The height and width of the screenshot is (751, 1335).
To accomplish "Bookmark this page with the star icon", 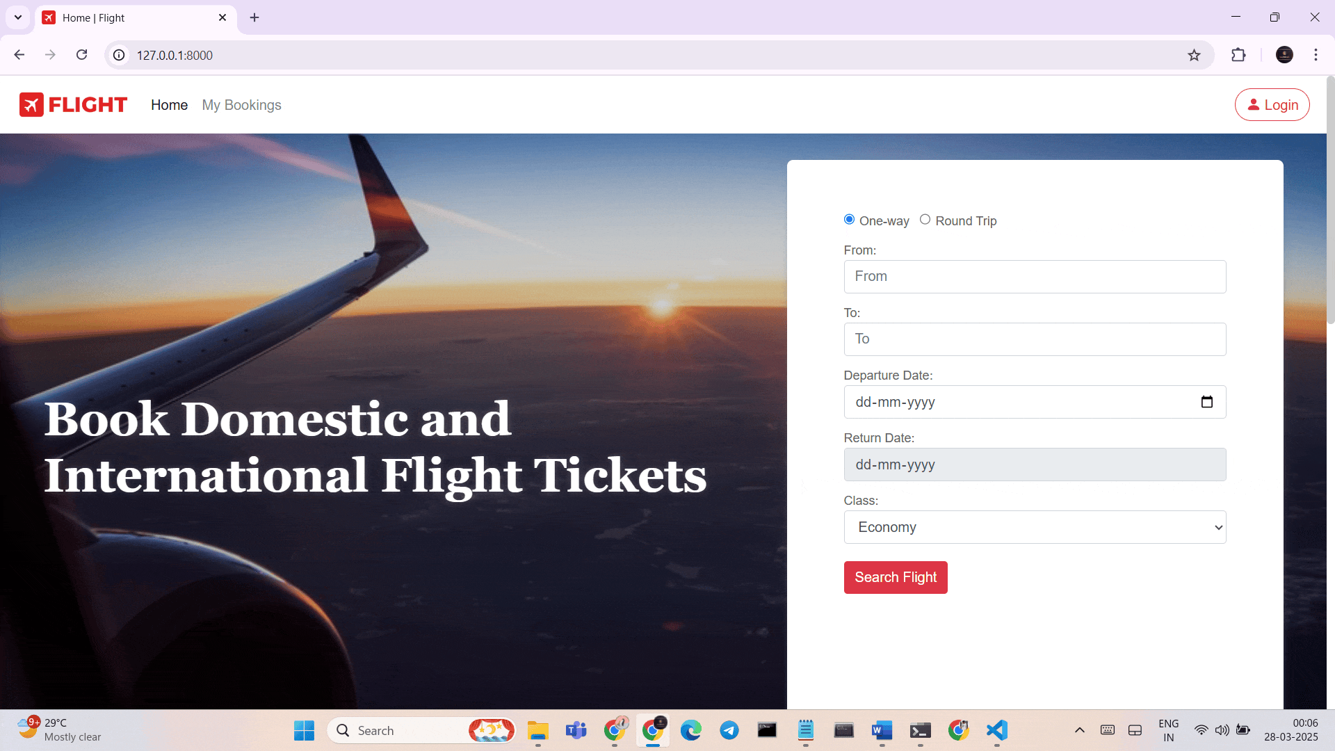I will (1194, 55).
